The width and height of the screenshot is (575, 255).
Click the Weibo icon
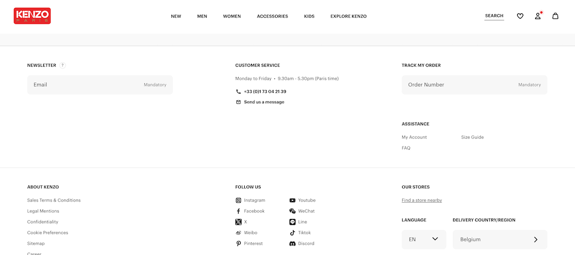(238, 233)
